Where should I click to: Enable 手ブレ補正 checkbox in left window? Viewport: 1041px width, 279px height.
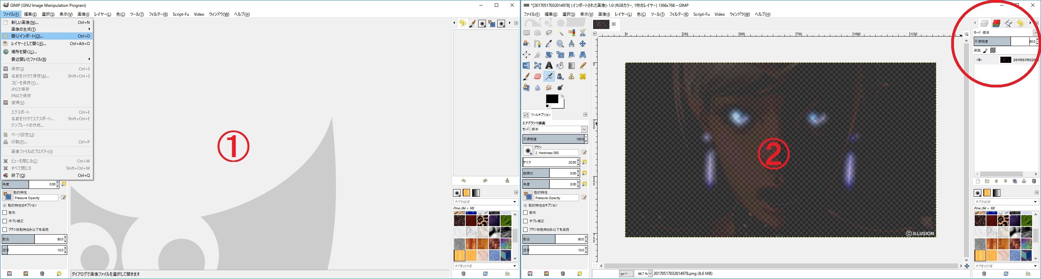5,221
